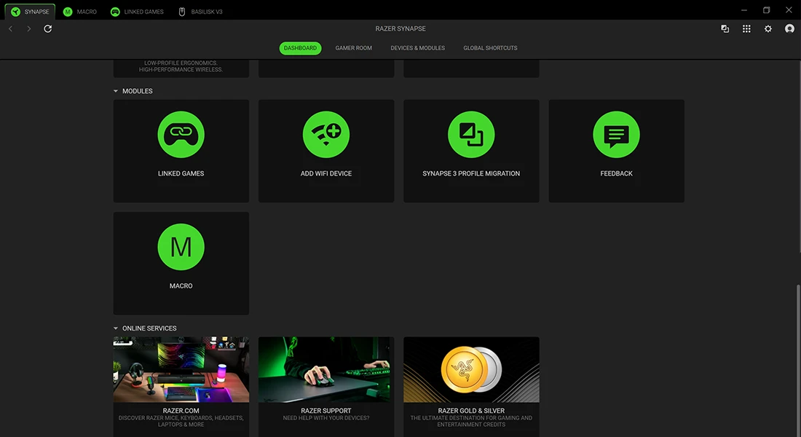Click the low-profile ergonomics device card

pyautogui.click(x=181, y=68)
